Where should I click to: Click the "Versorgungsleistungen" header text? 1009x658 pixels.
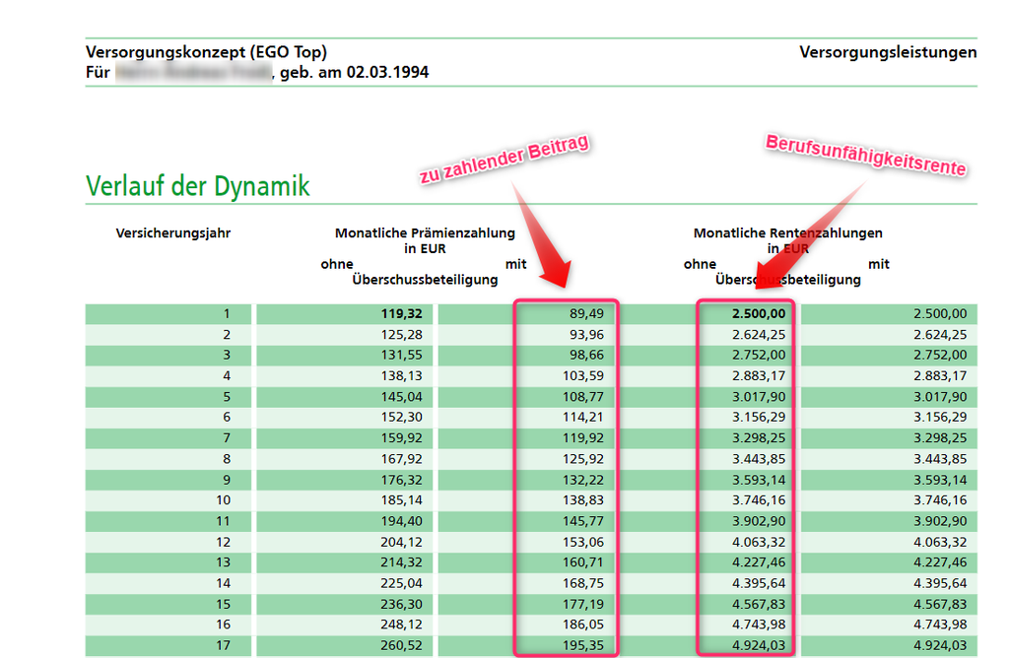(888, 52)
